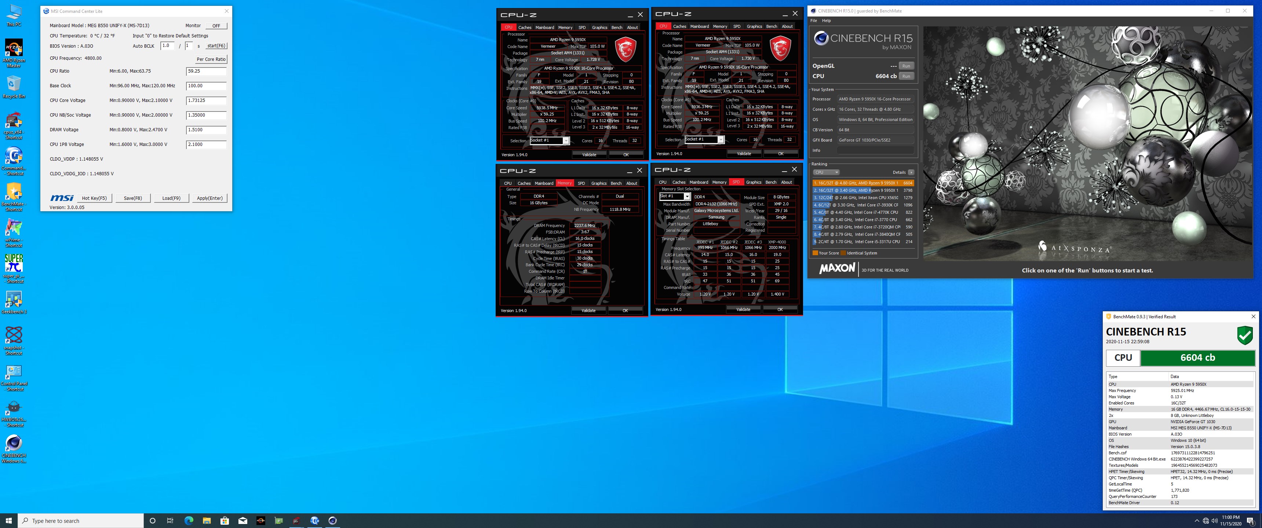Viewport: 1262px width, 528px height.
Task: Launch Microsoft Edge from the taskbar
Action: [189, 520]
